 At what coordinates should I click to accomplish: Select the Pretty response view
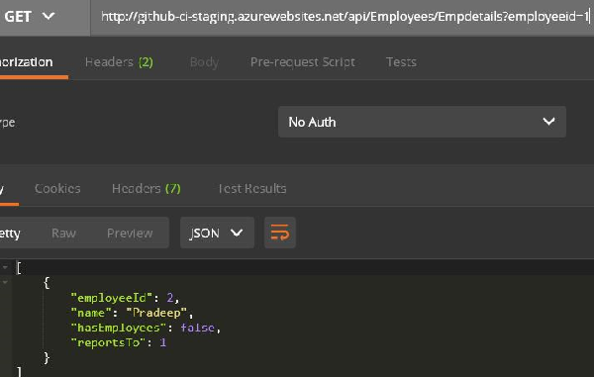(10, 234)
